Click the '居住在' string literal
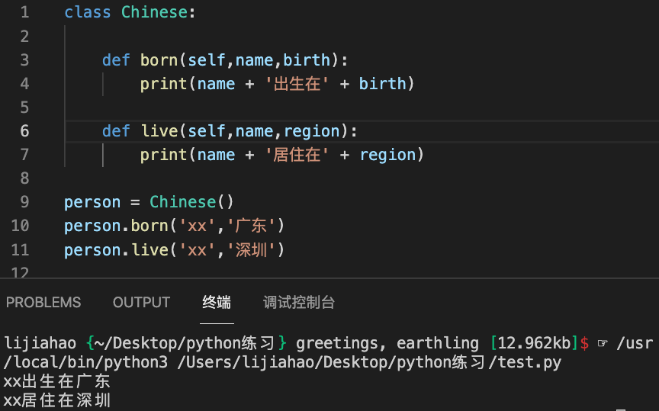This screenshot has height=411, width=659. [297, 155]
